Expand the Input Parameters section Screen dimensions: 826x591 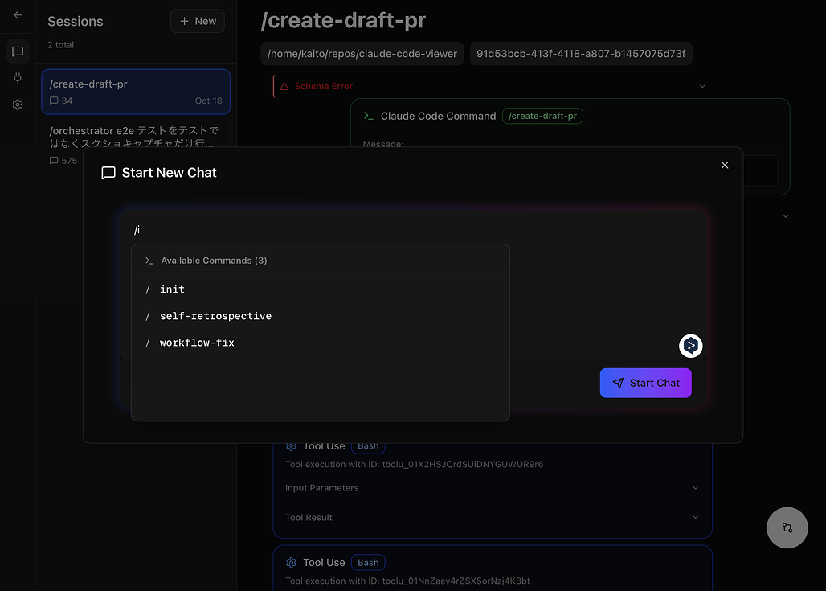pos(695,488)
